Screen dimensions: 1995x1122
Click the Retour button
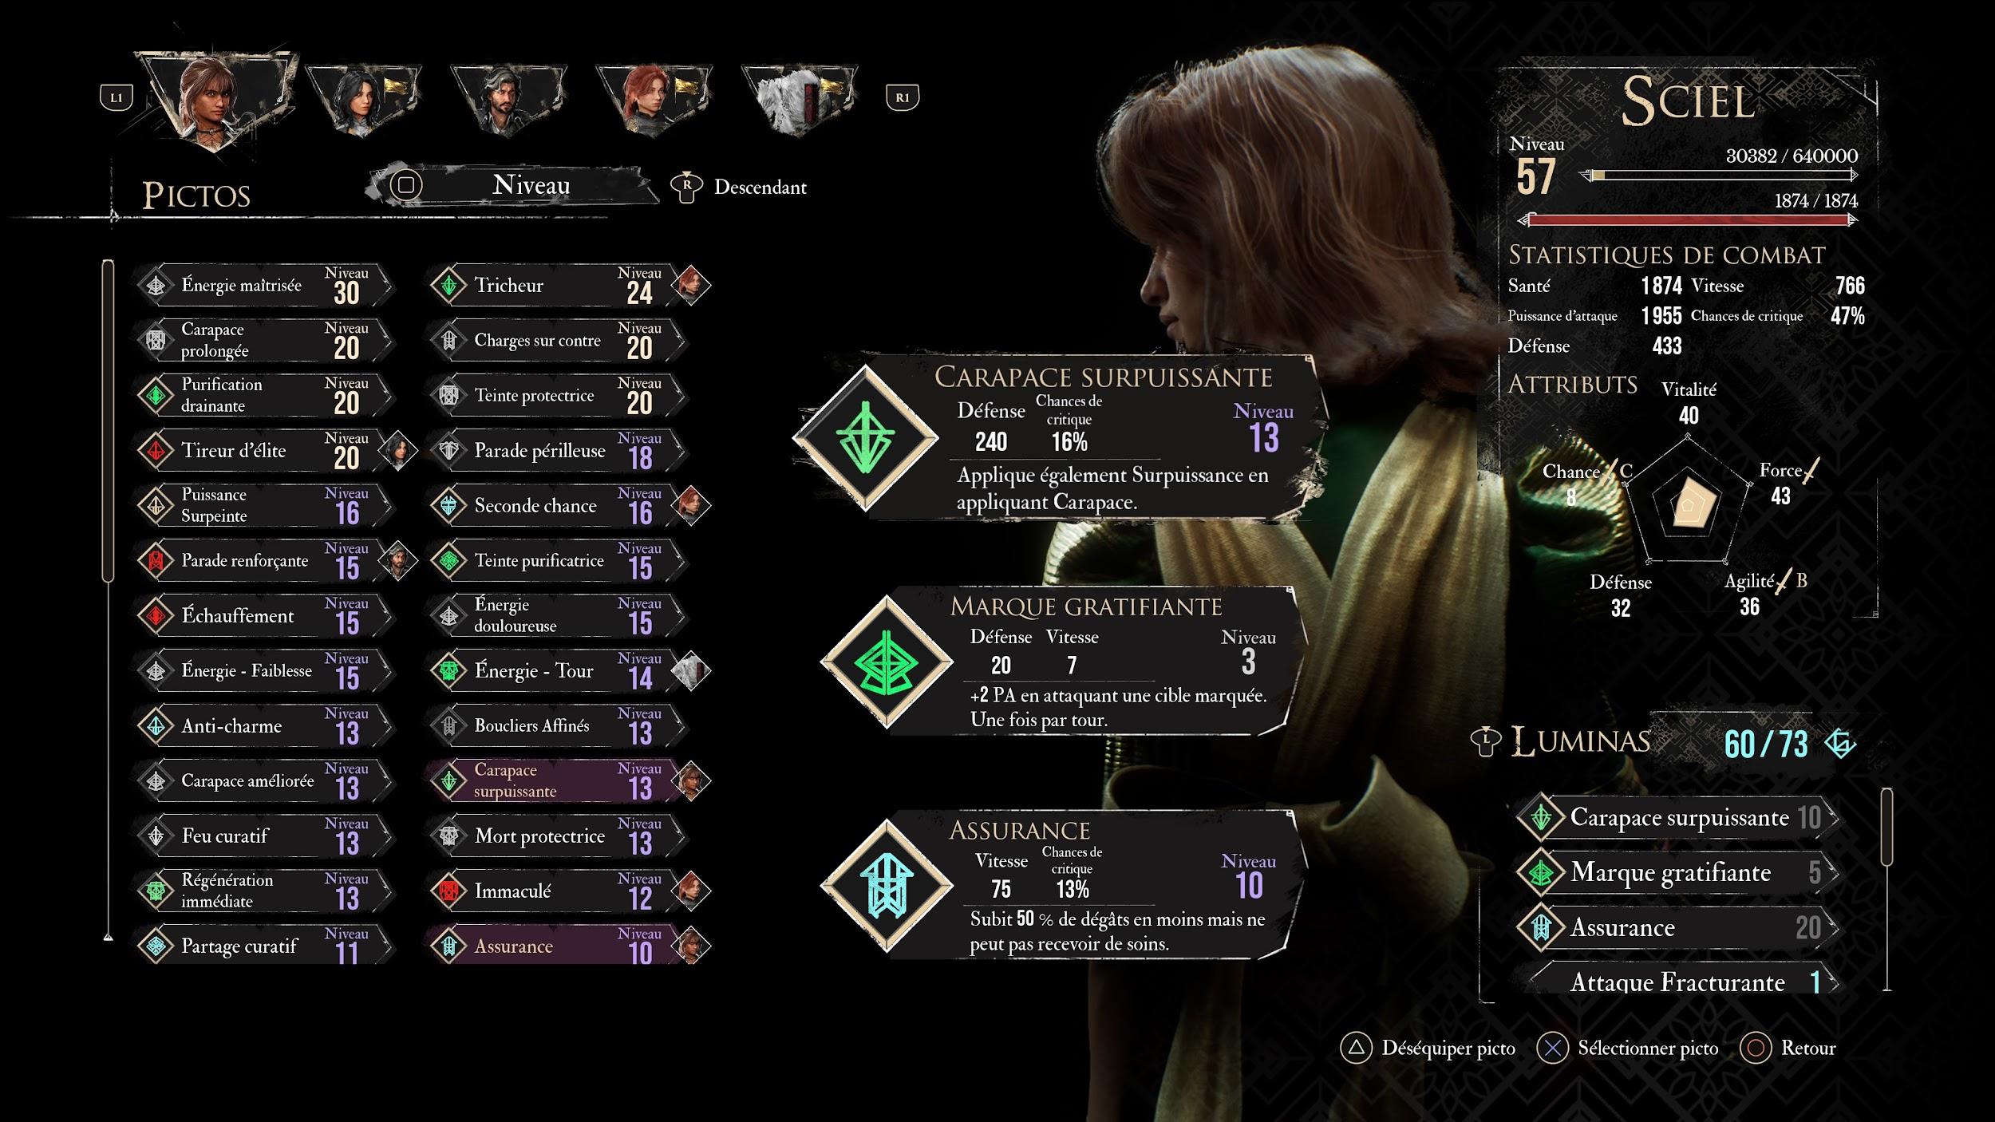coord(1788,1048)
